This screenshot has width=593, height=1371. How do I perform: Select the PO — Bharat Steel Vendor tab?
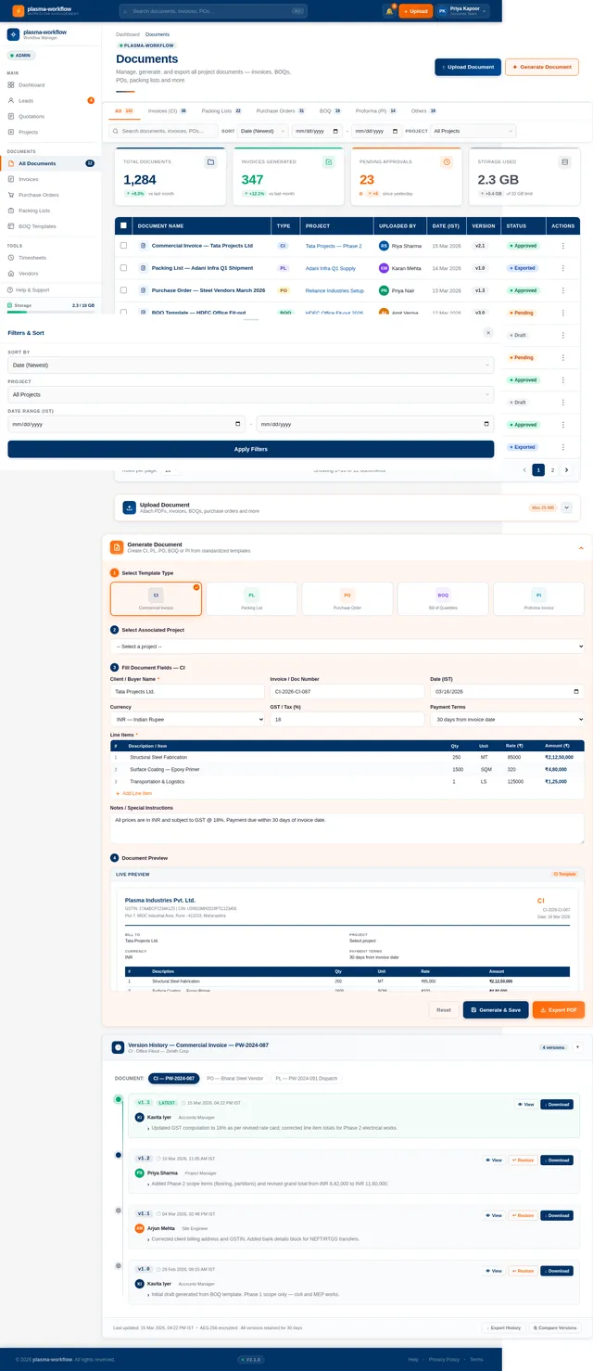(x=233, y=1079)
